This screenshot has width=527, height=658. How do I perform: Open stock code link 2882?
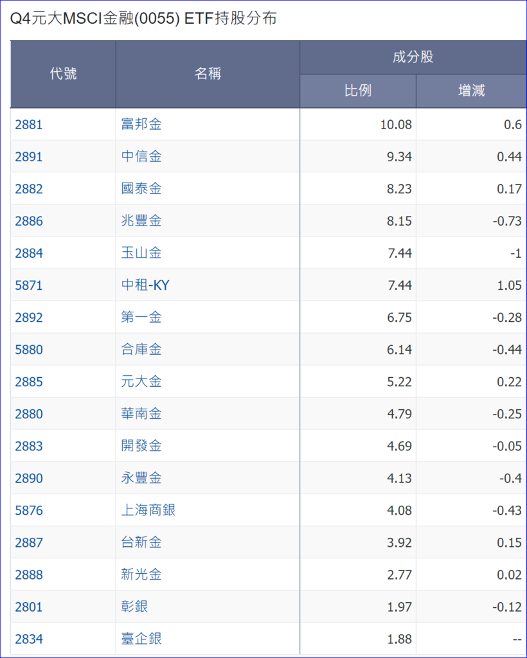[x=29, y=189]
